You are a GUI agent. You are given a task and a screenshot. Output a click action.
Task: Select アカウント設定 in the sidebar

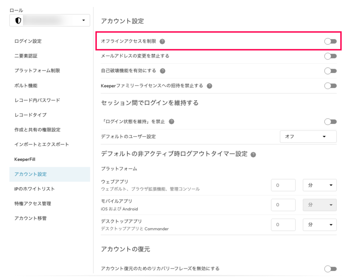tap(50, 174)
